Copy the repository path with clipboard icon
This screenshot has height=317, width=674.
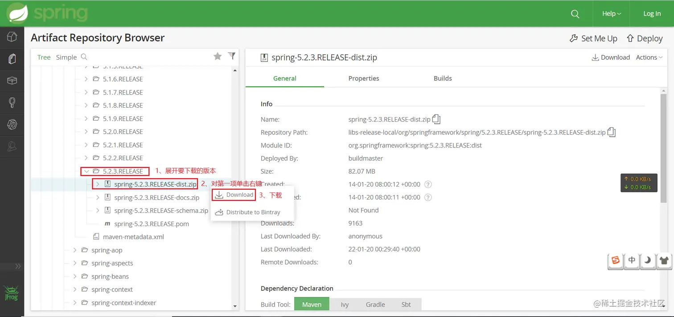point(612,132)
